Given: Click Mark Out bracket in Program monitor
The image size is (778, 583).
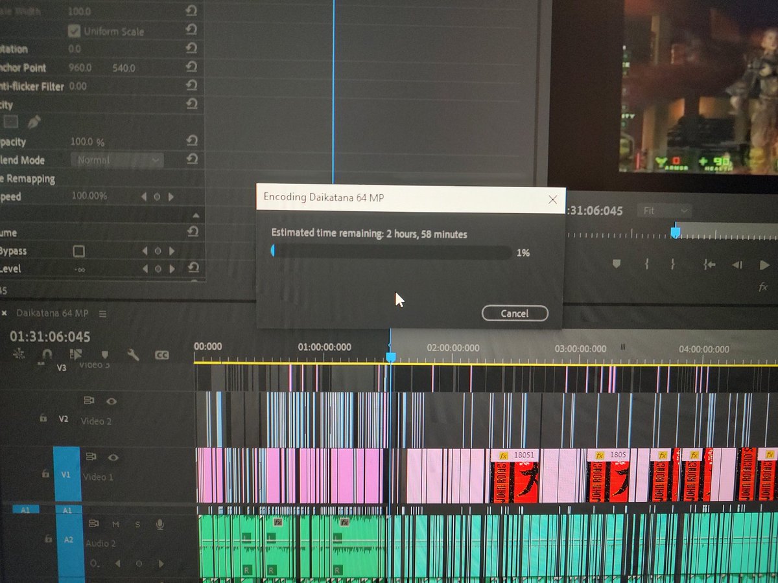Looking at the screenshot, I should tap(673, 264).
